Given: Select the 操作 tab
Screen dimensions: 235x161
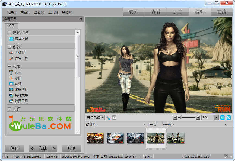Looking at the screenshot, I should [11, 26].
